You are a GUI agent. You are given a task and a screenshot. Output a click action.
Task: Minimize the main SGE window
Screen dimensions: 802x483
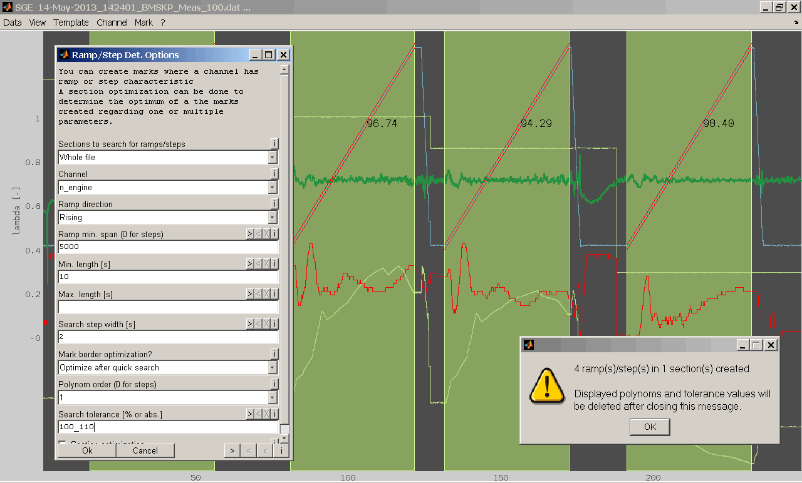[766, 7]
